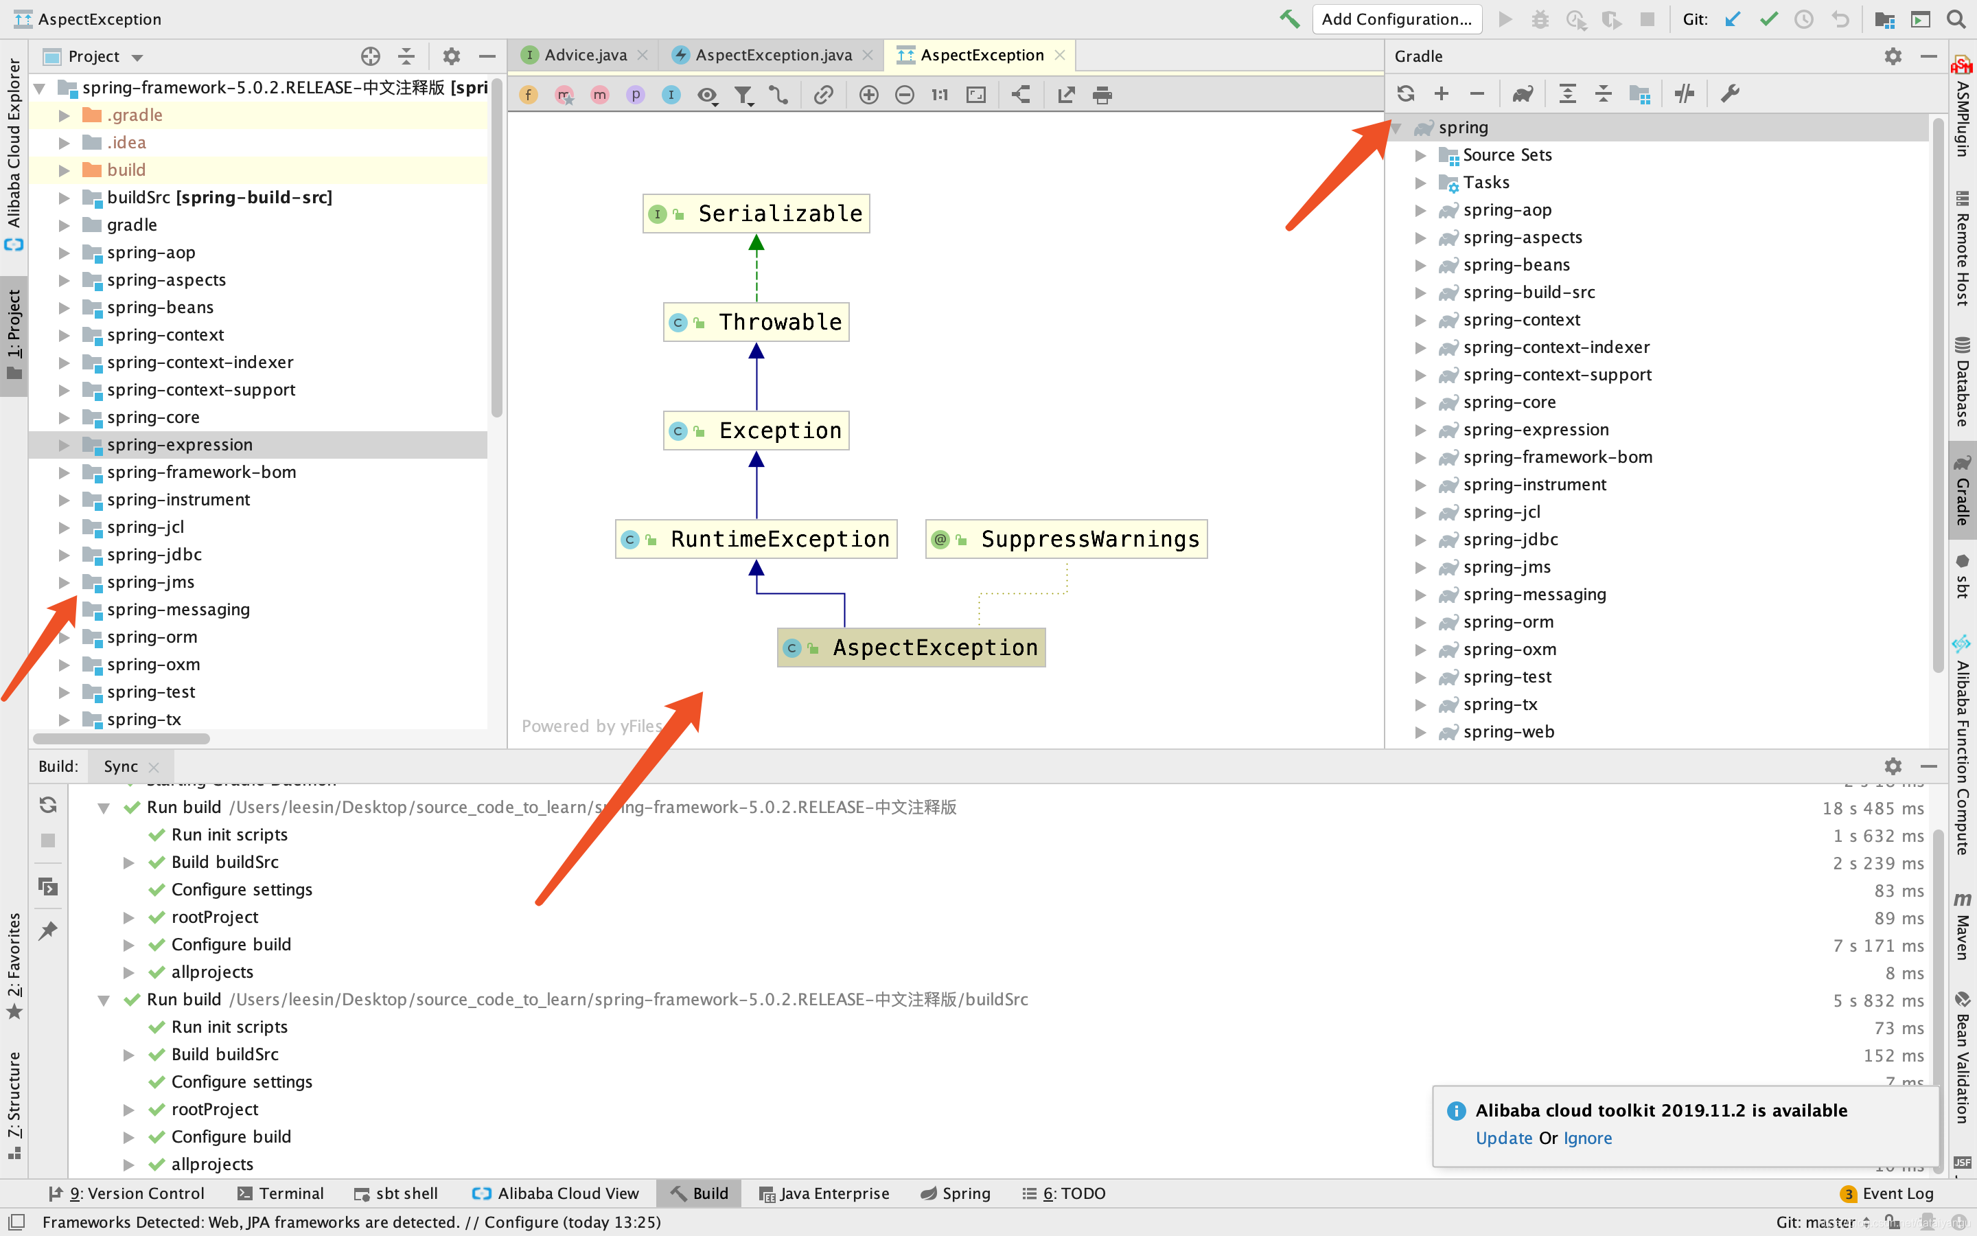Execute Gradle task elephant icon
The image size is (1977, 1236).
click(1522, 93)
